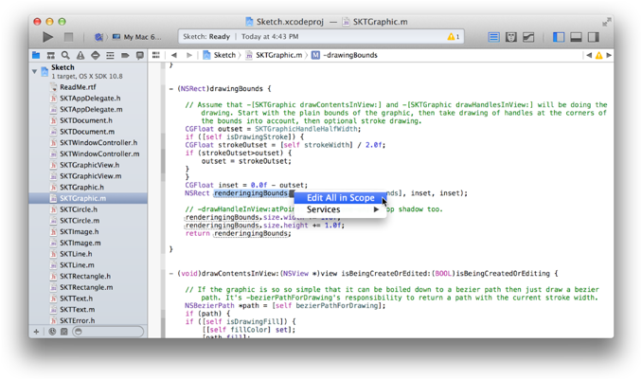Click the jump bar warning icon
The image size is (642, 380).
click(599, 55)
